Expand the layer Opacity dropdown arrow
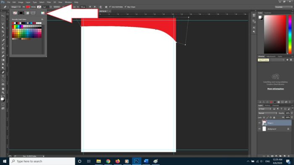The image size is (294, 165). 292,113
